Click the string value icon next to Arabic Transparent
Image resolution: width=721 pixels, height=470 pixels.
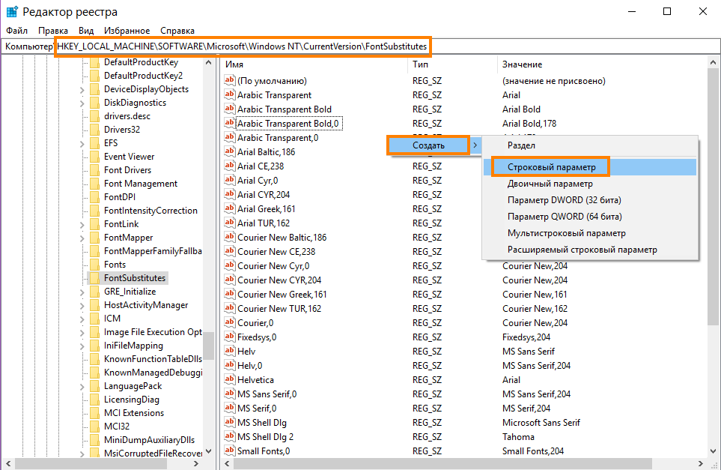[229, 94]
